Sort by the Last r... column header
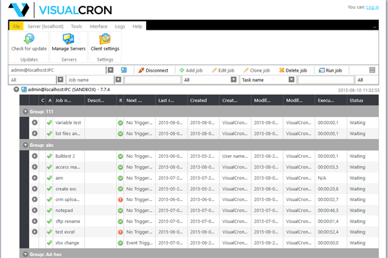This screenshot has width=388, height=258. click(x=171, y=100)
